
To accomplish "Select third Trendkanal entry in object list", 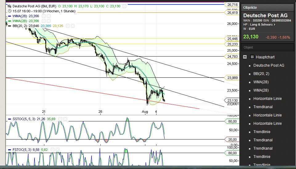I will coord(263,148).
